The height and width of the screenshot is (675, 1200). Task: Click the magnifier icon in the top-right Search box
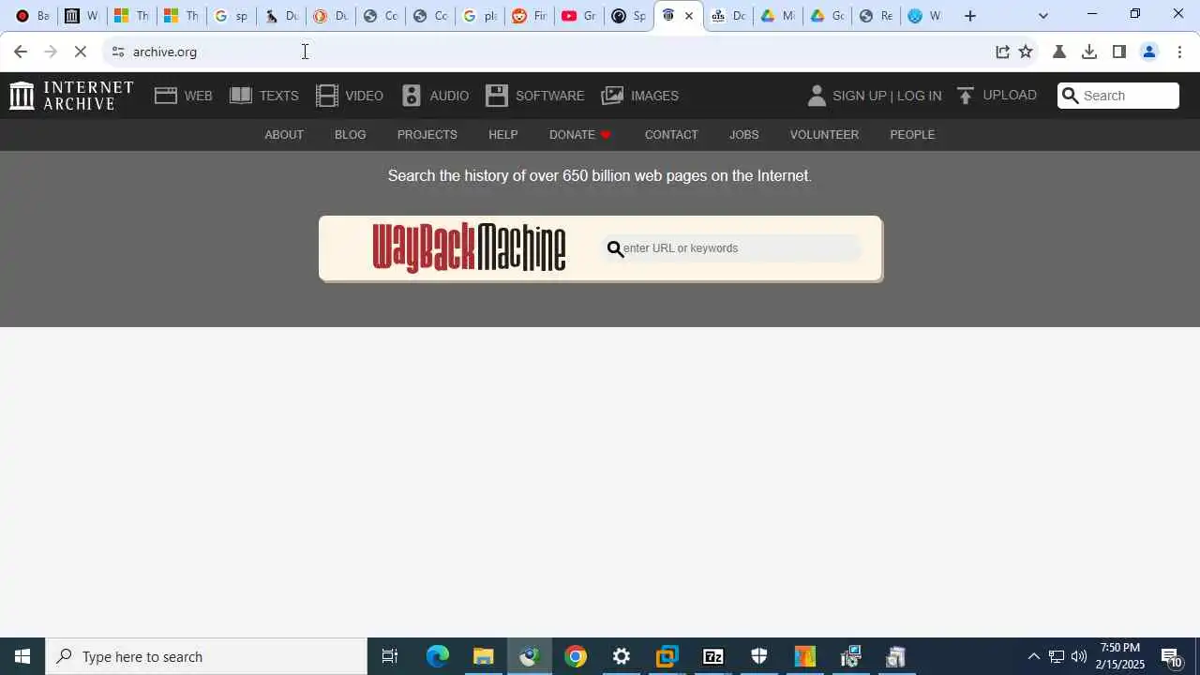pyautogui.click(x=1070, y=96)
